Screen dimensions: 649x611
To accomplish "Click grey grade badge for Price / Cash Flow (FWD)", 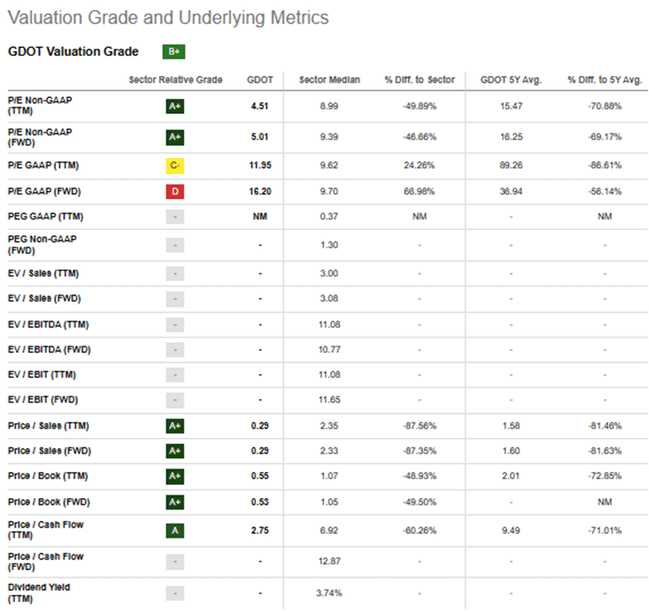I will click(175, 562).
